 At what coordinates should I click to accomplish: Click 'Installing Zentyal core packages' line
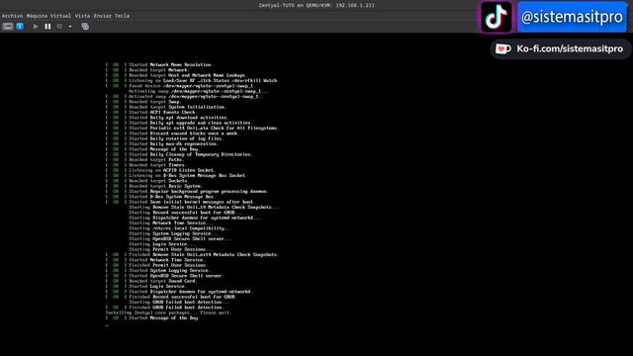tap(169, 312)
